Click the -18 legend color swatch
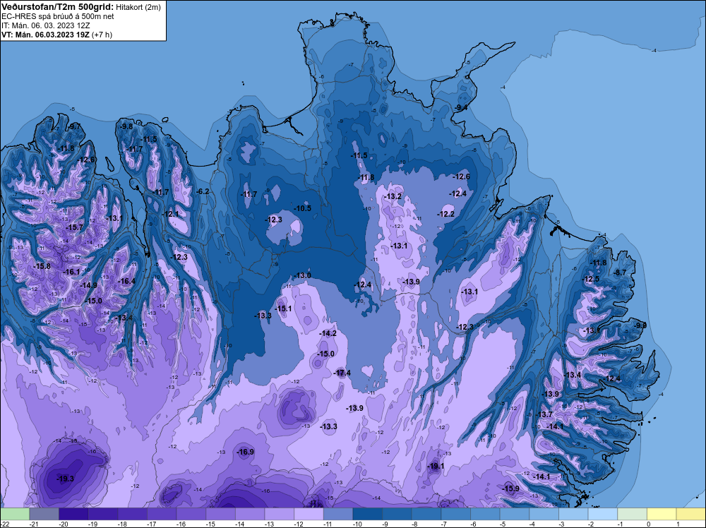This screenshot has width=706, height=528. pos(133,514)
